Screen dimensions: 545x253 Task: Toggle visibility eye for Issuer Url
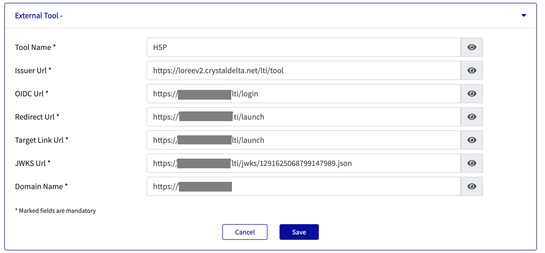tap(472, 70)
